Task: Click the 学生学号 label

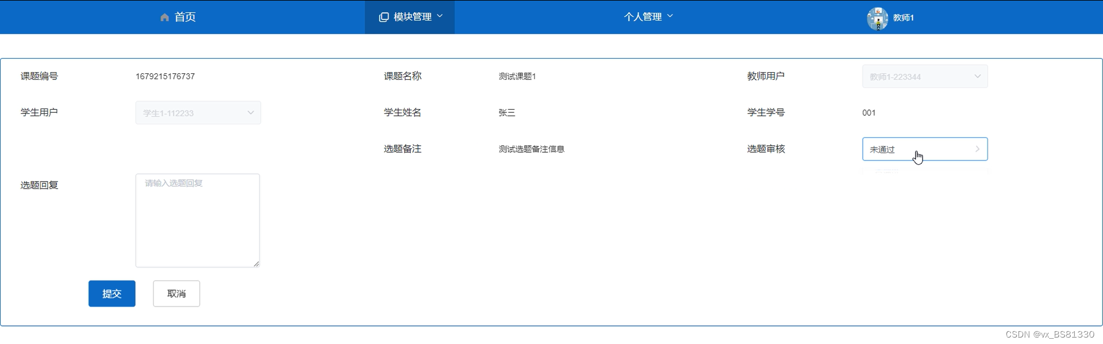Action: [765, 113]
